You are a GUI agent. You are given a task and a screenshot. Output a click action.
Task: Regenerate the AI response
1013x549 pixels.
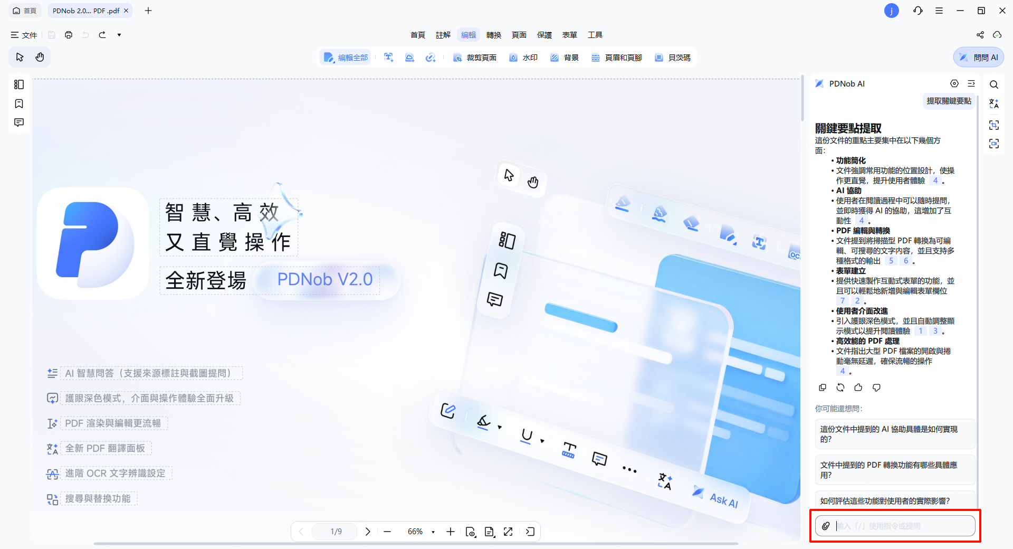coord(840,387)
